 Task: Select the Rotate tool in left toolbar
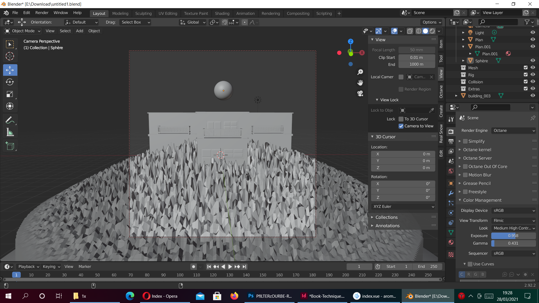[10, 82]
